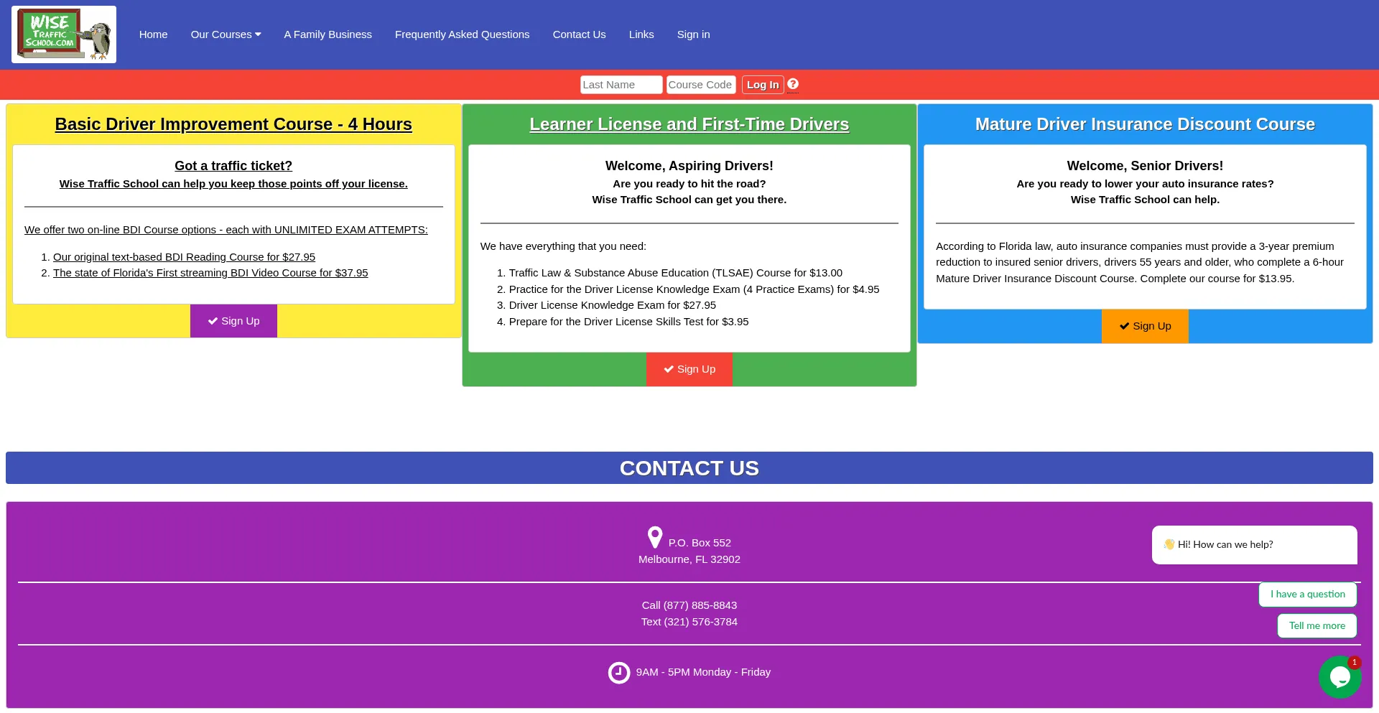Screen dimensions: 1379x713
Task: Expand the Our Courses dropdown menu
Action: pos(226,34)
